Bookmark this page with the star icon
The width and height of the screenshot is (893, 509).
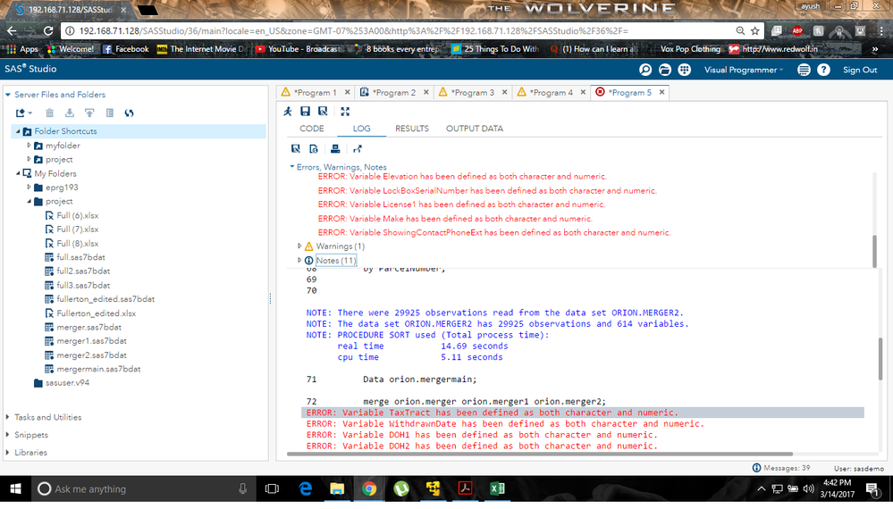pos(755,30)
